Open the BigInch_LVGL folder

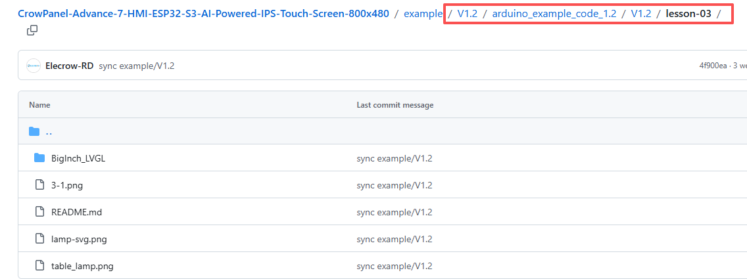pos(78,158)
